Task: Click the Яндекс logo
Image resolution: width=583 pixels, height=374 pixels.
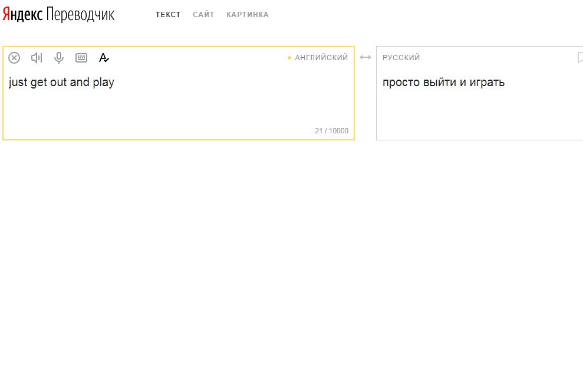Action: 22,15
